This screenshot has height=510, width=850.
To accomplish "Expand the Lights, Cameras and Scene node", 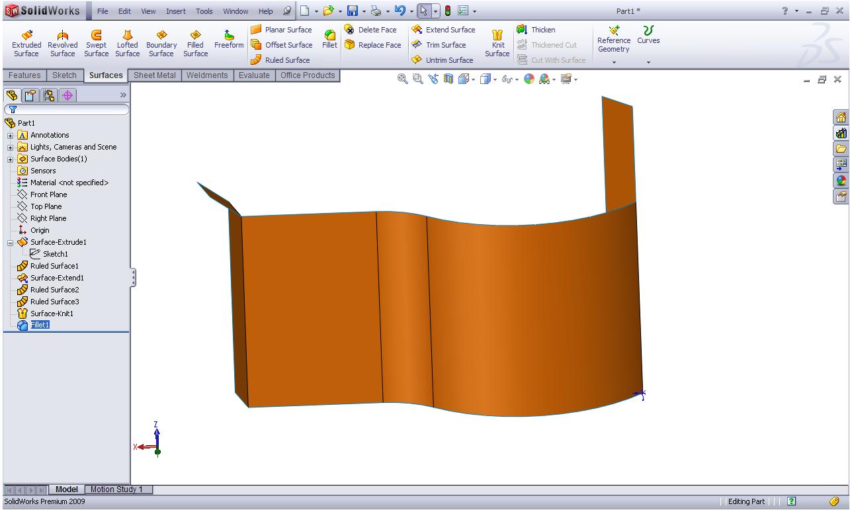I will click(11, 148).
